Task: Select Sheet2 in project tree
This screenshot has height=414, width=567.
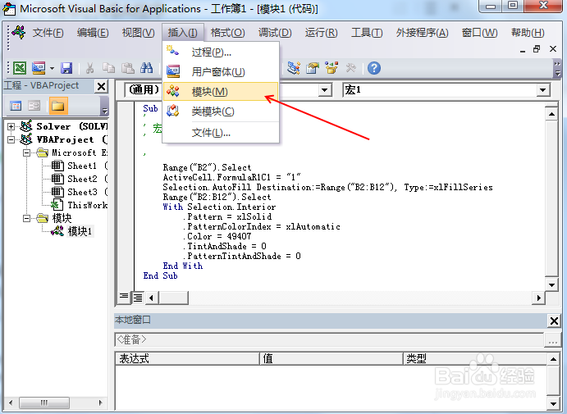Action: click(x=82, y=179)
